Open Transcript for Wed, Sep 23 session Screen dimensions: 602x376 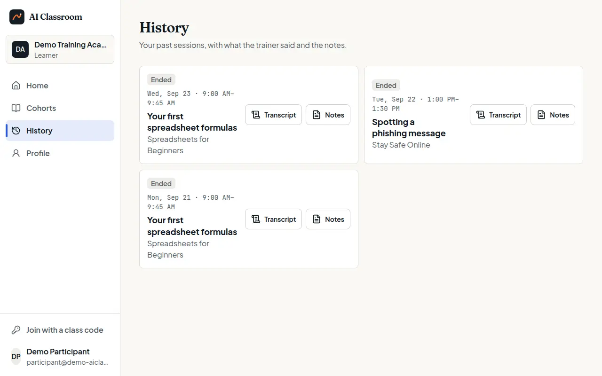(x=273, y=115)
